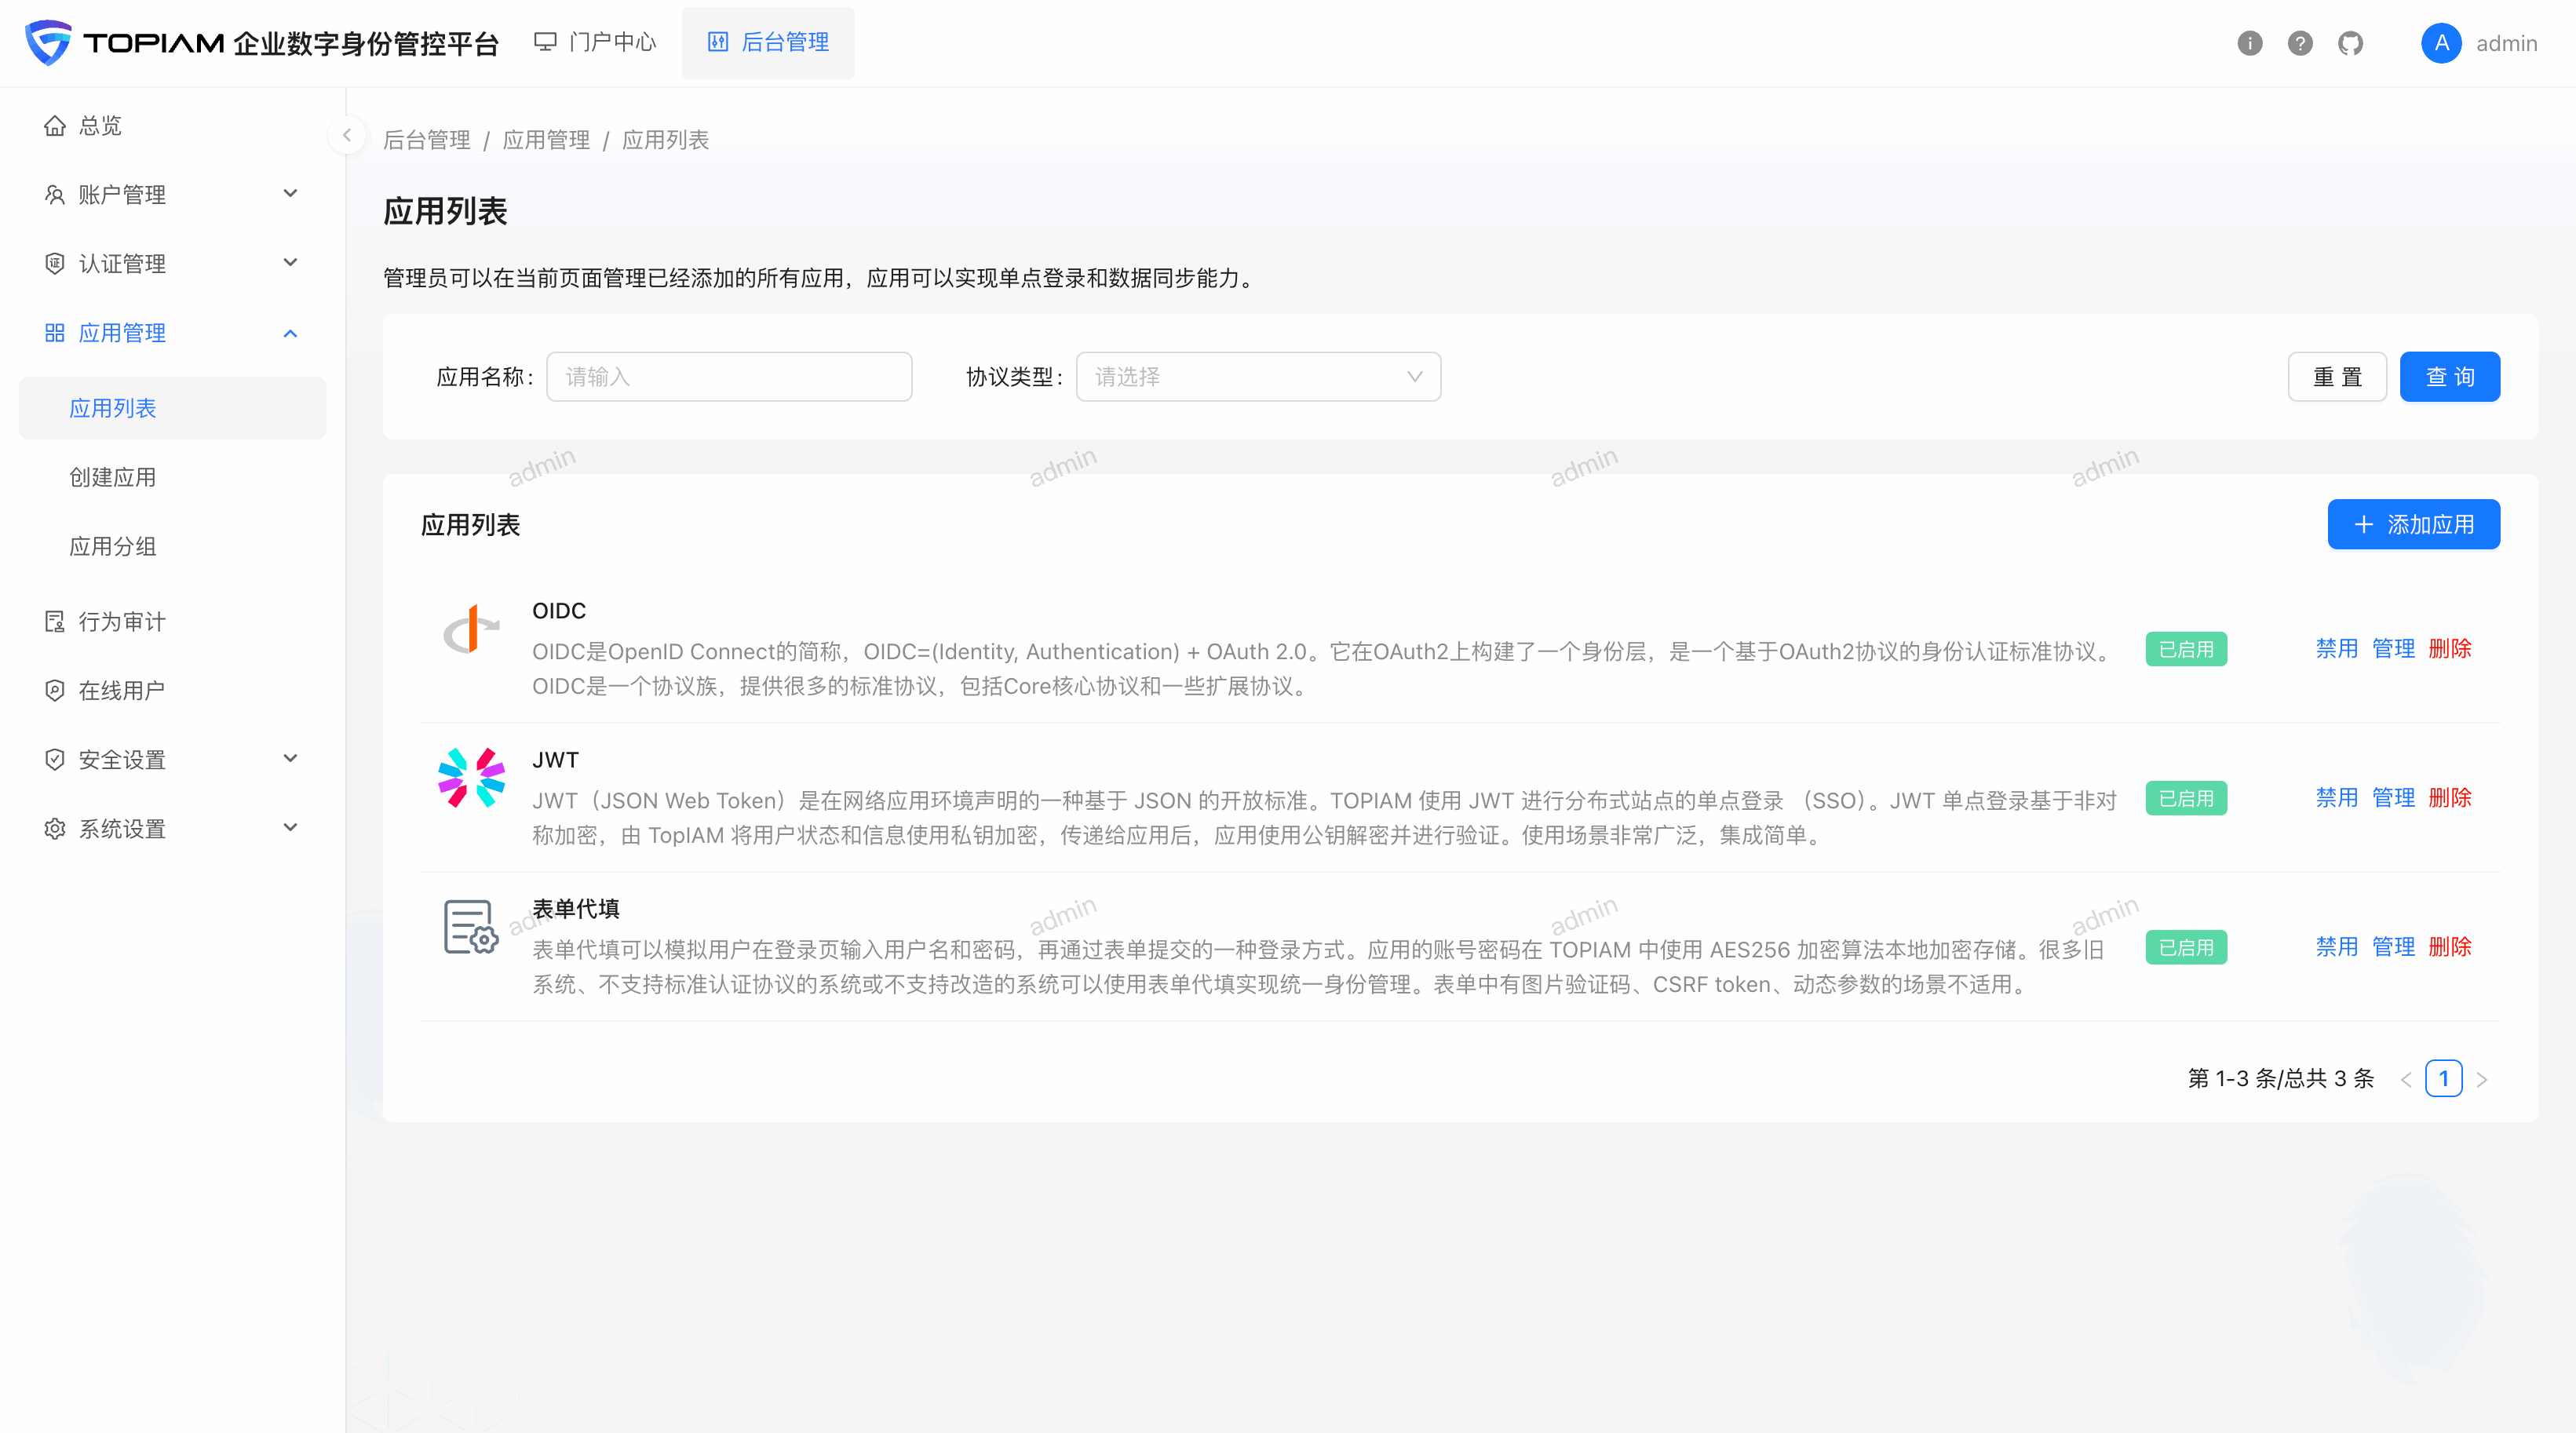The height and width of the screenshot is (1433, 2576).
Task: Disable the JWT application
Action: (x=2336, y=797)
